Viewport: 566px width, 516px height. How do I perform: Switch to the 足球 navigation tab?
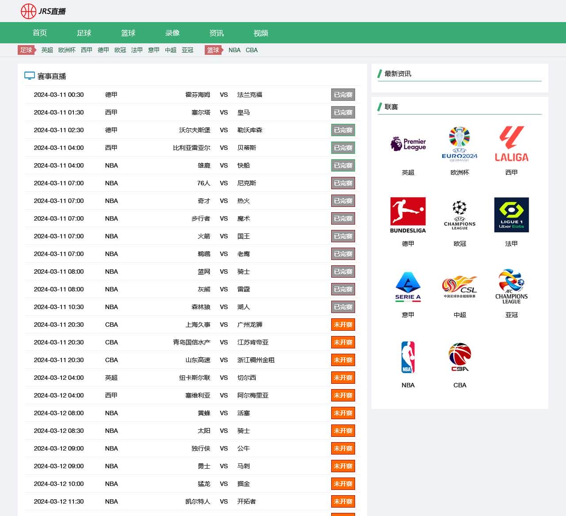coord(84,33)
